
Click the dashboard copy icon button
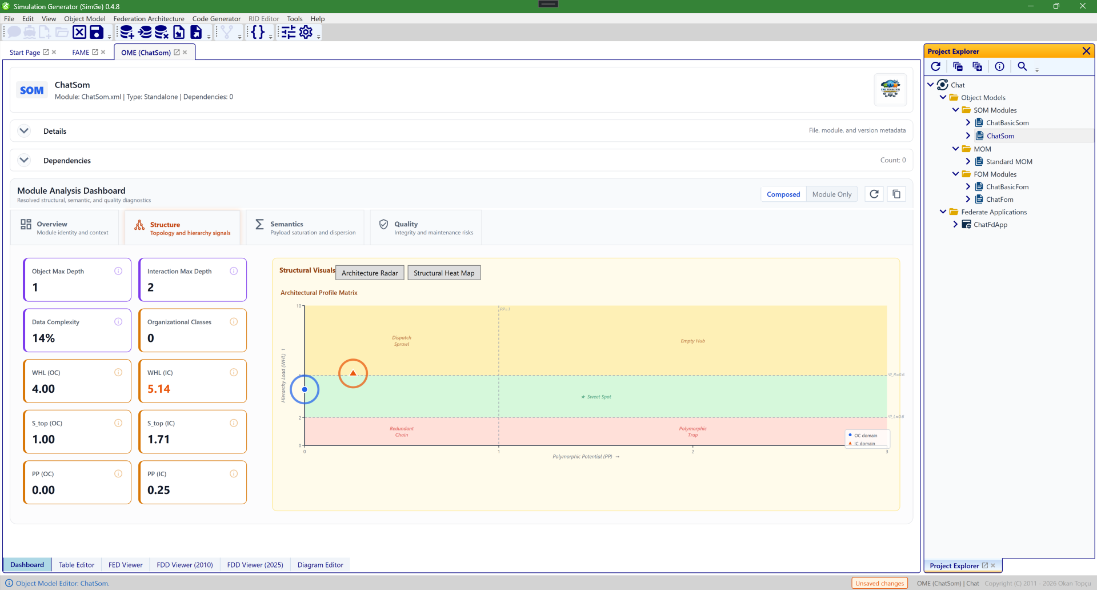[896, 194]
